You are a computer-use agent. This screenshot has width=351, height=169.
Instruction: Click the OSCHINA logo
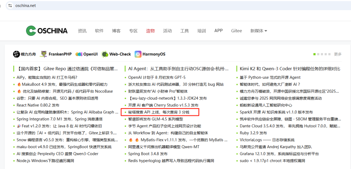tap(46, 31)
